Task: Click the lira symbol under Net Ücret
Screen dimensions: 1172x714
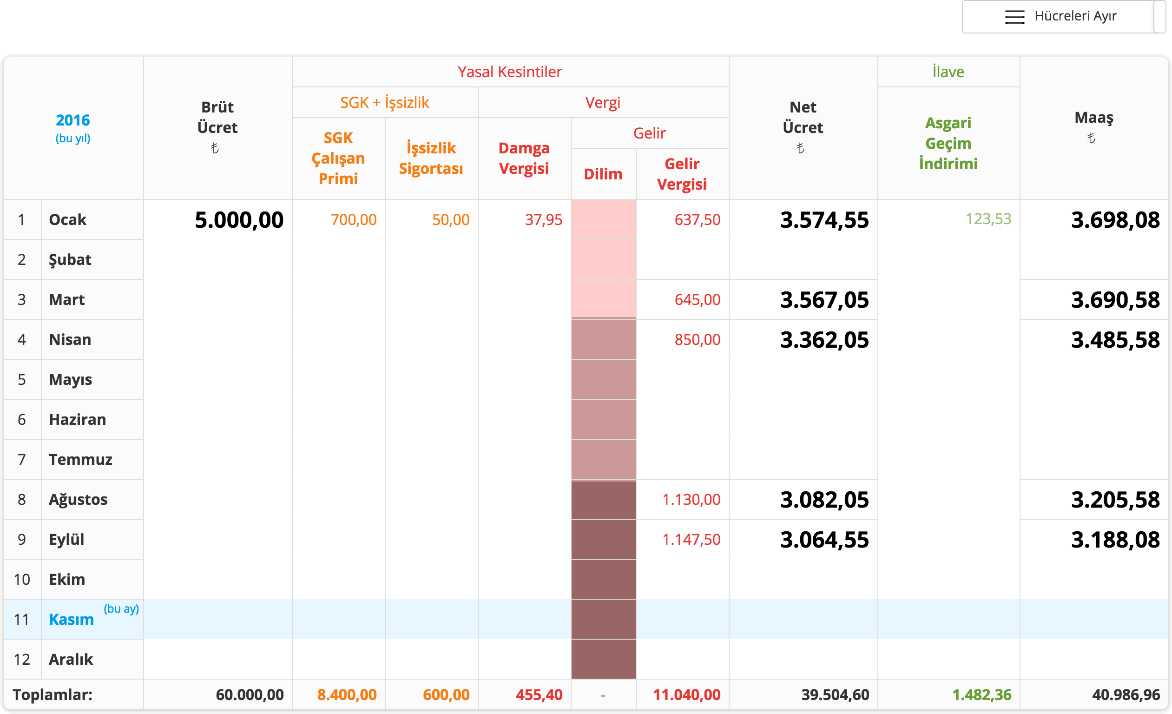Action: [x=801, y=148]
